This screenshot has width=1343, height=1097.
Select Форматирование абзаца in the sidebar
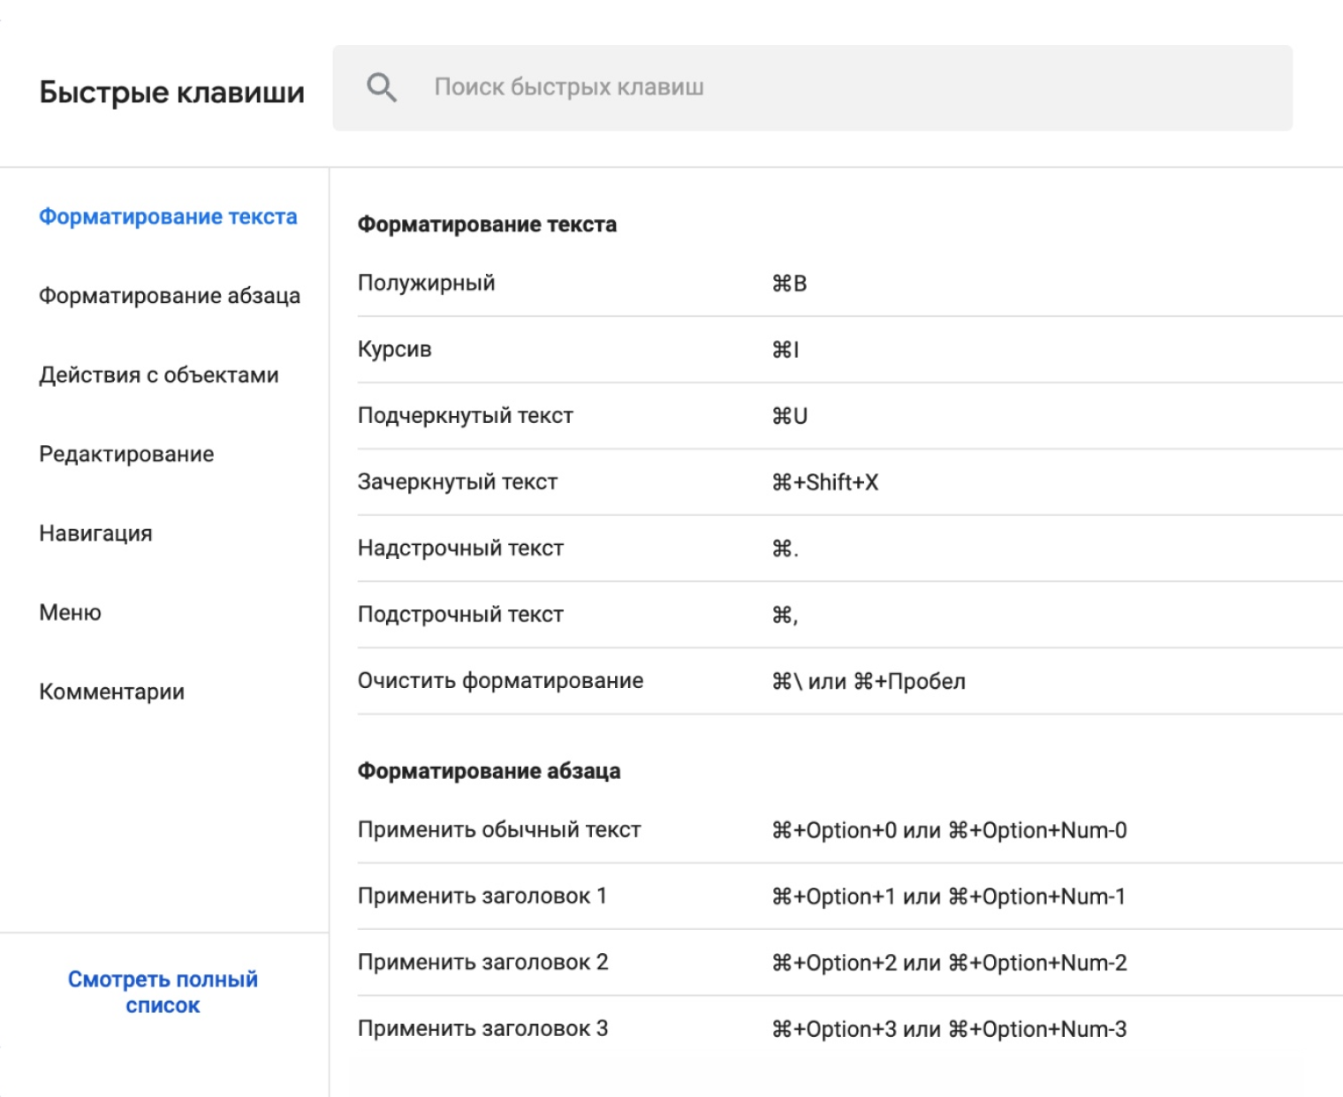(x=170, y=296)
